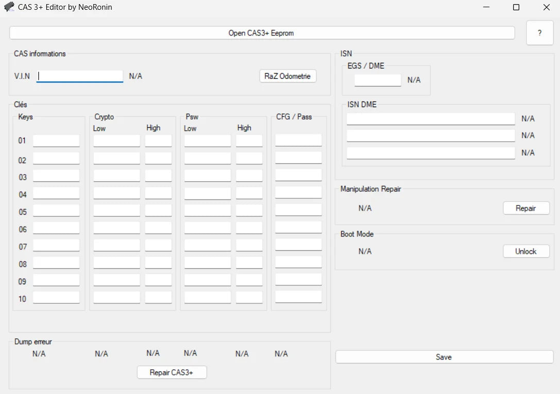Click the Save button

(444, 357)
